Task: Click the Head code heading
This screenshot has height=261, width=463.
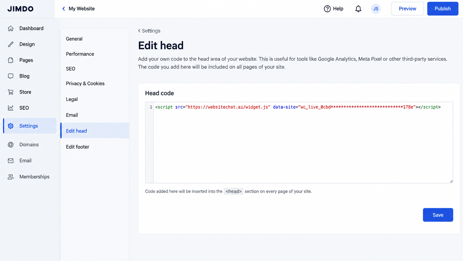Action: (x=160, y=93)
